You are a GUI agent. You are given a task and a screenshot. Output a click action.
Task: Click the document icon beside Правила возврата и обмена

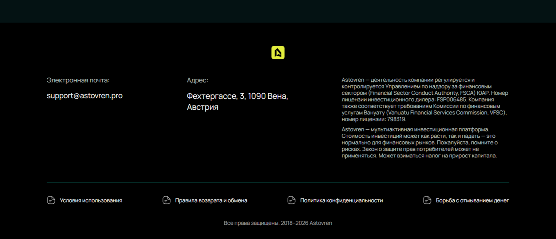tap(166, 200)
